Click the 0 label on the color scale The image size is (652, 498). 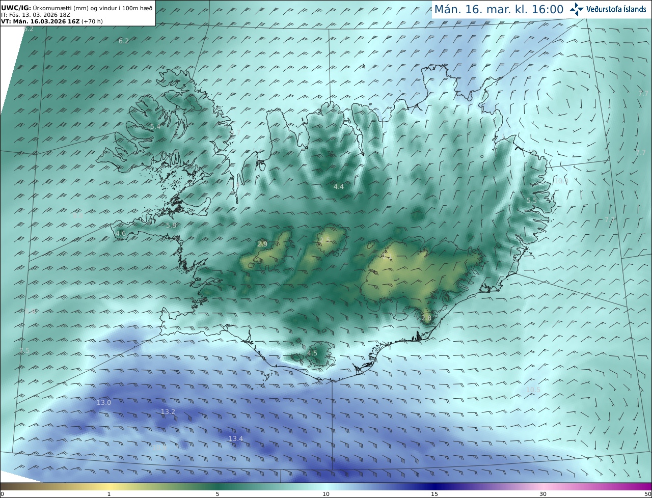point(2,494)
